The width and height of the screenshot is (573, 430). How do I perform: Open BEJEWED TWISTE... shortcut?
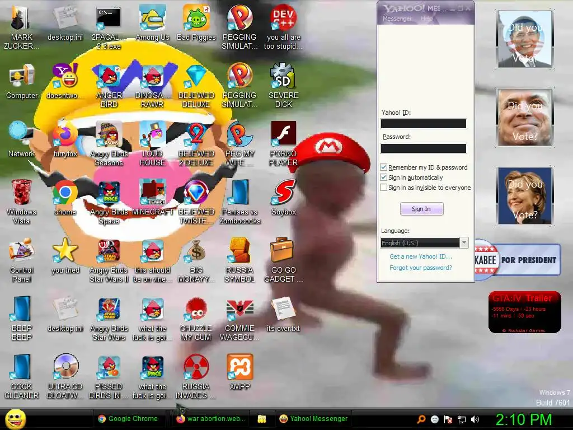pyautogui.click(x=196, y=202)
